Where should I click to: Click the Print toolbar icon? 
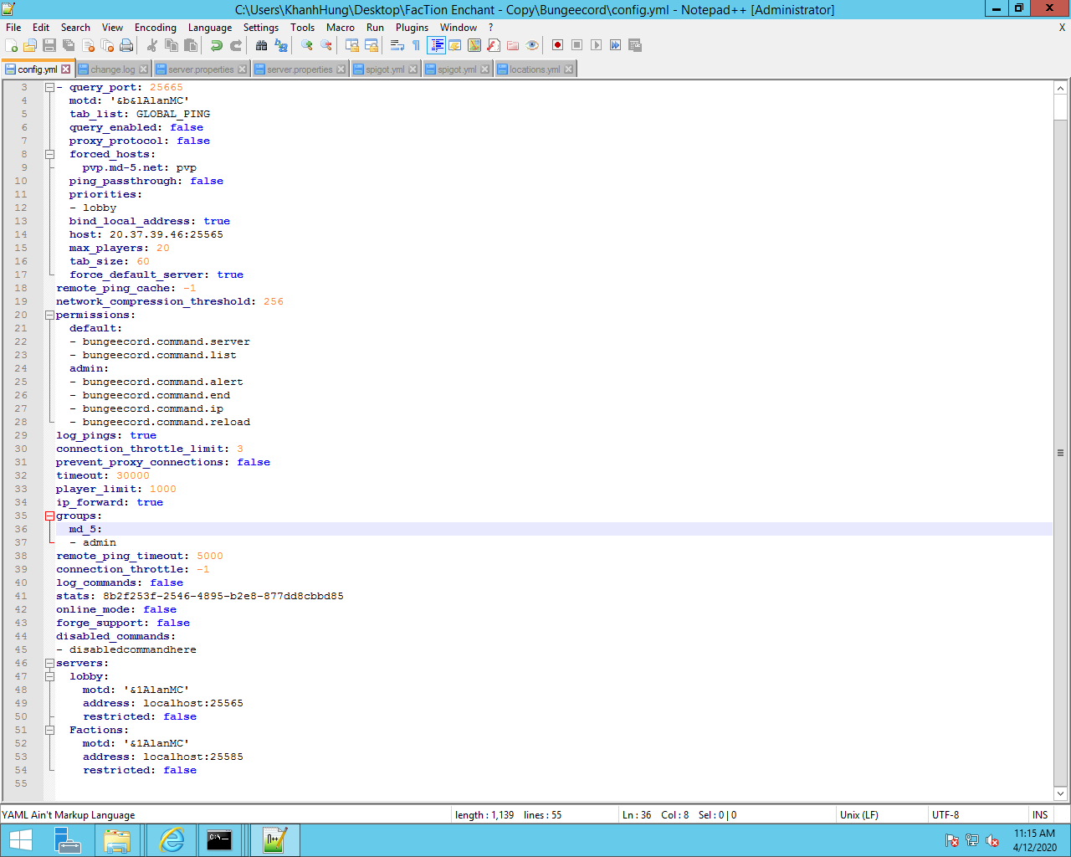point(126,45)
